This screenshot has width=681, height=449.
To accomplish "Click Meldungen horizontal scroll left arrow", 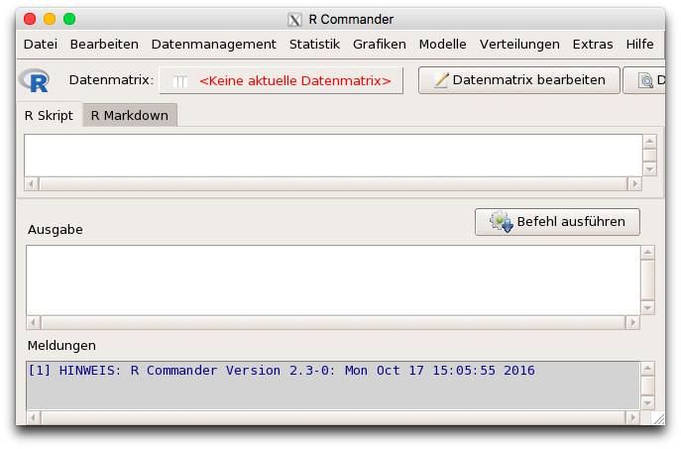I will 33,417.
